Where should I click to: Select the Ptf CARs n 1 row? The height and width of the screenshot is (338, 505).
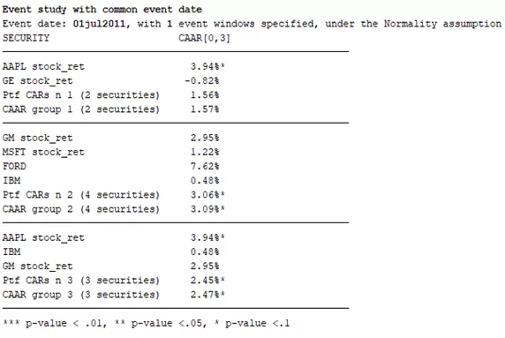111,95
